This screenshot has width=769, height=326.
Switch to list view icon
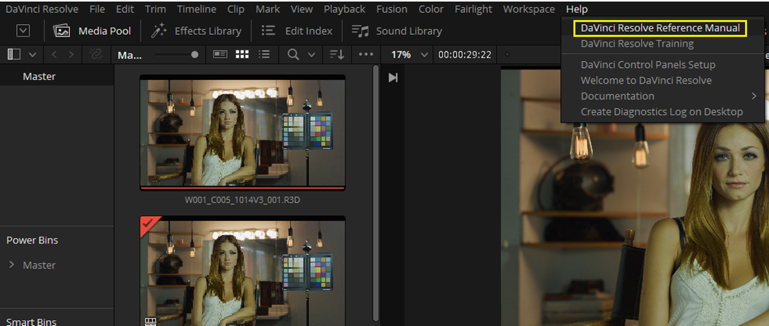coord(264,55)
